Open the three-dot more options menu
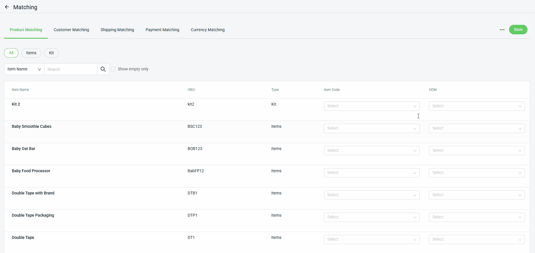The image size is (535, 253). (502, 30)
